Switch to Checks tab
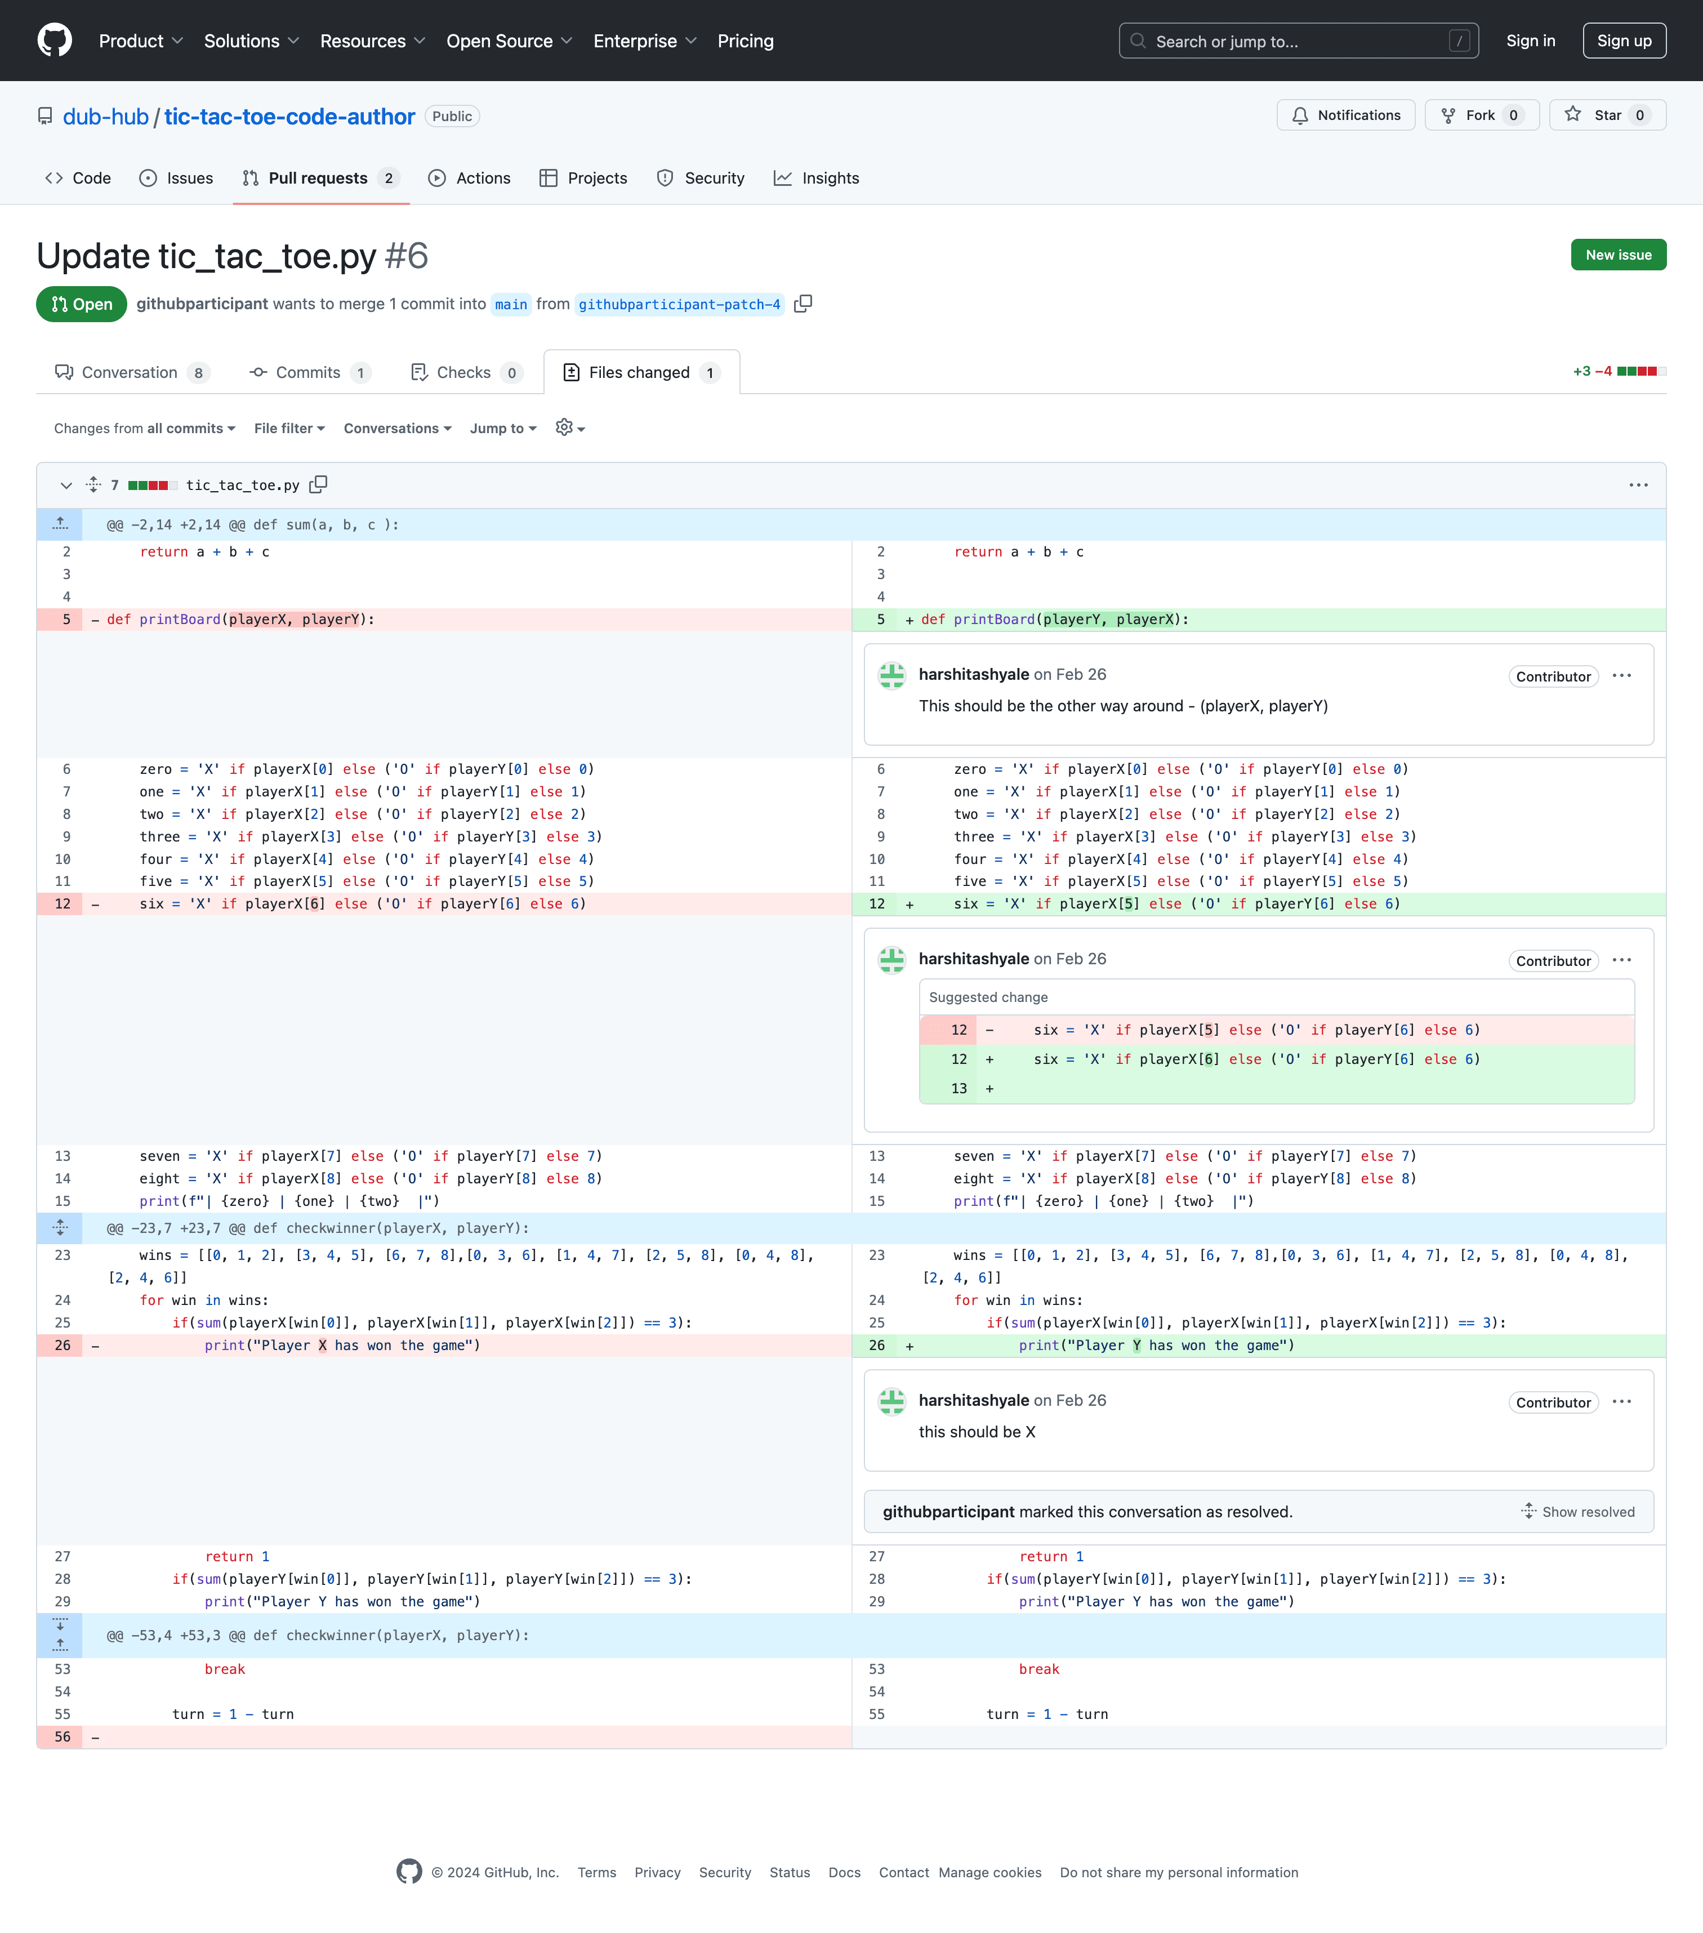 466,372
